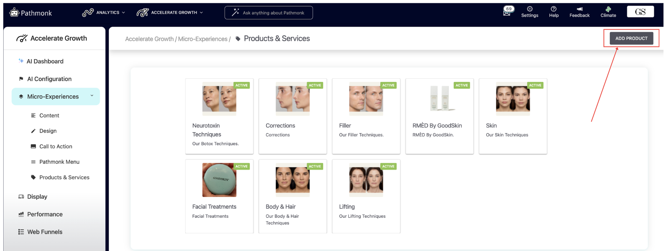Viewport: 665px width, 251px height.
Task: Open the Neurotoxin Techniques product thumbnail
Action: click(x=219, y=99)
